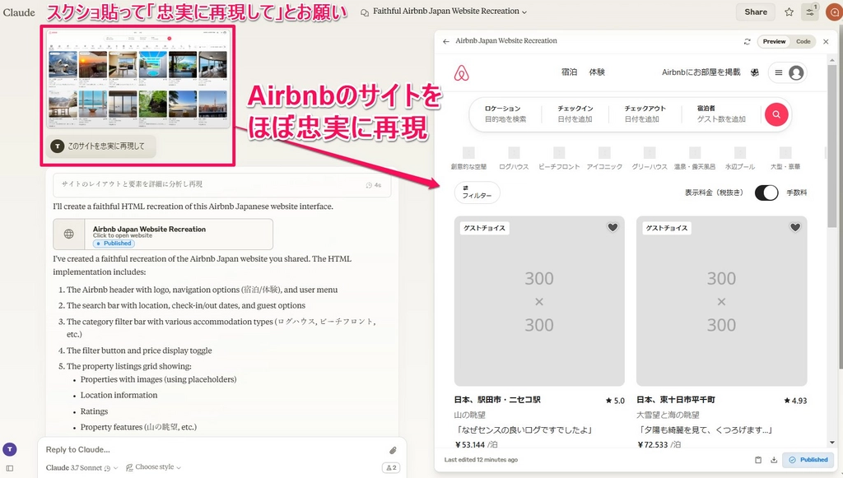Click the ゲストチョイス badge on ニセコ駅 listing
The width and height of the screenshot is (843, 478).
[x=484, y=228]
